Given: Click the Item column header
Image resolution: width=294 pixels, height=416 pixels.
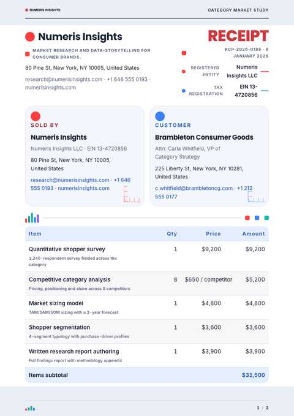Looking at the screenshot, I should 35,234.
